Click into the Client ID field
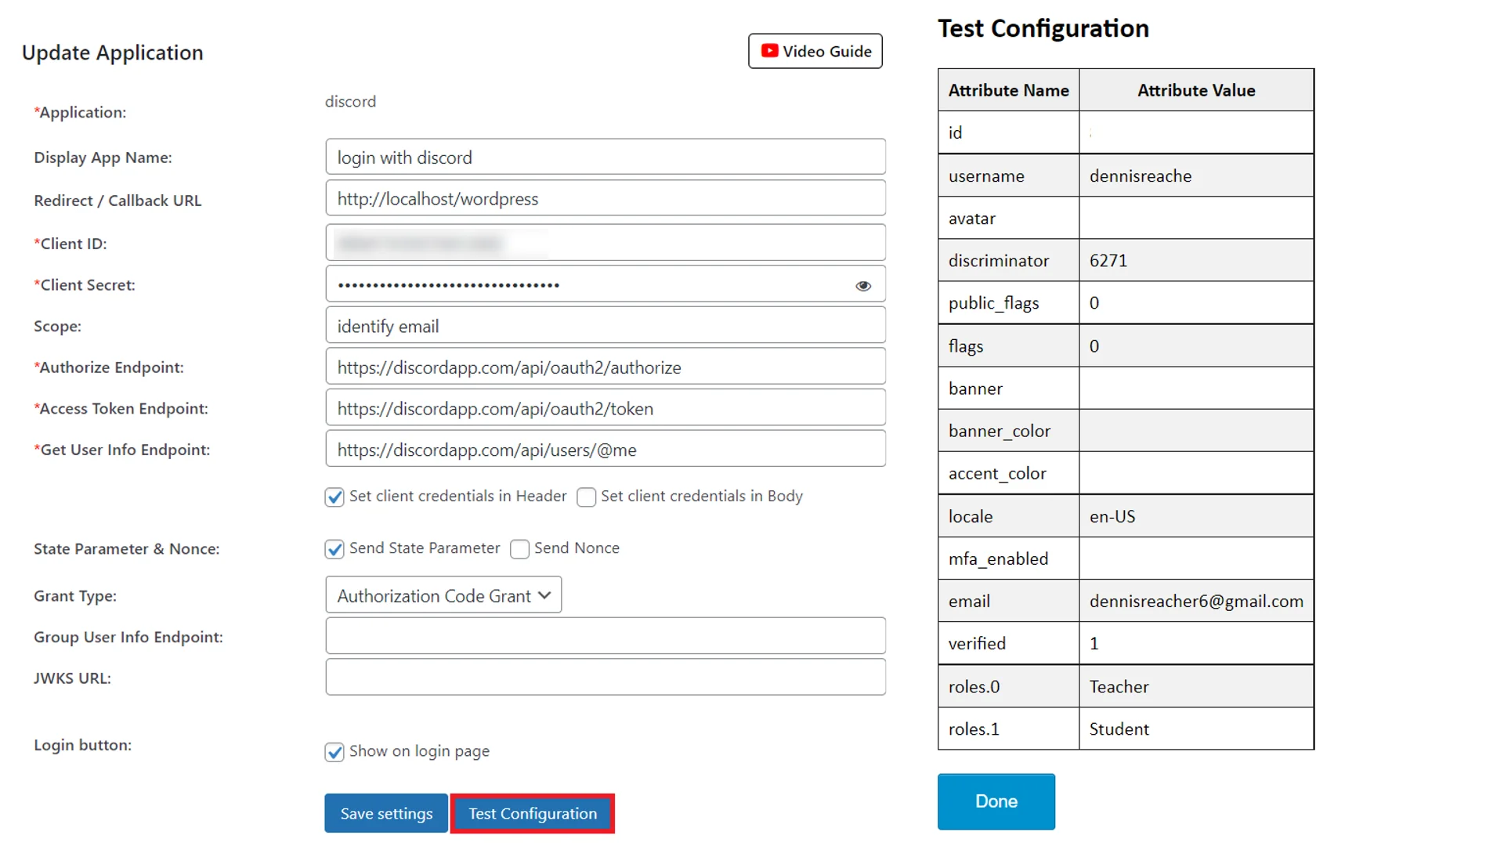Screen dimensions: 1504x846 [606, 243]
